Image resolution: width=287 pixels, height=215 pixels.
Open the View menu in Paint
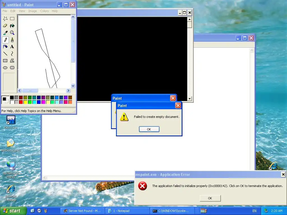22,11
